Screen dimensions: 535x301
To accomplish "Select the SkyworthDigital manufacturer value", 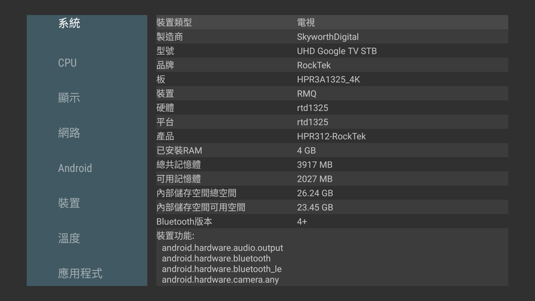I will click(x=328, y=37).
